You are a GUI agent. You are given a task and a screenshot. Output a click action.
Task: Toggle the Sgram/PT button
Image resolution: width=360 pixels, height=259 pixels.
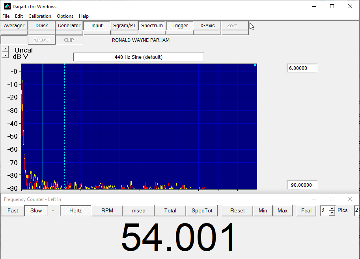coord(124,26)
